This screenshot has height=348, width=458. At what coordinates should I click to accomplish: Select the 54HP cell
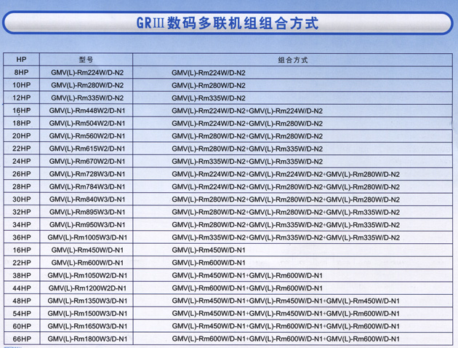(22, 314)
